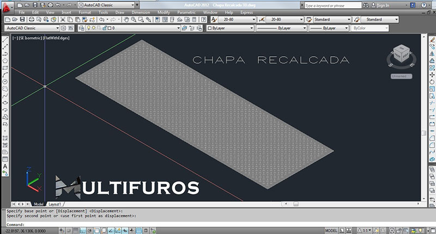Viewport: 436px width, 234px height.
Task: Click the Workspace Settings gear icon
Action: [64, 28]
